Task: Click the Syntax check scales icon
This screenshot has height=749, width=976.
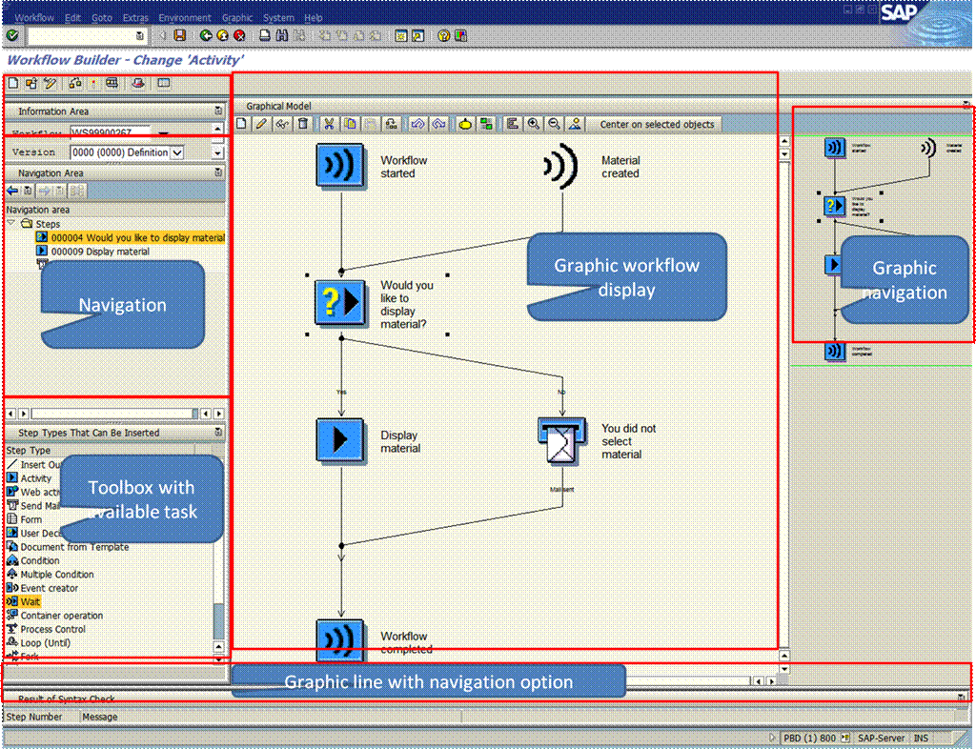Action: [x=75, y=83]
